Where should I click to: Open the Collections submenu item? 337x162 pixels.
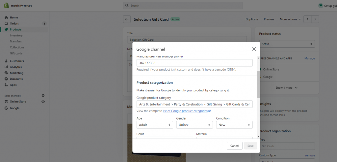17,47
